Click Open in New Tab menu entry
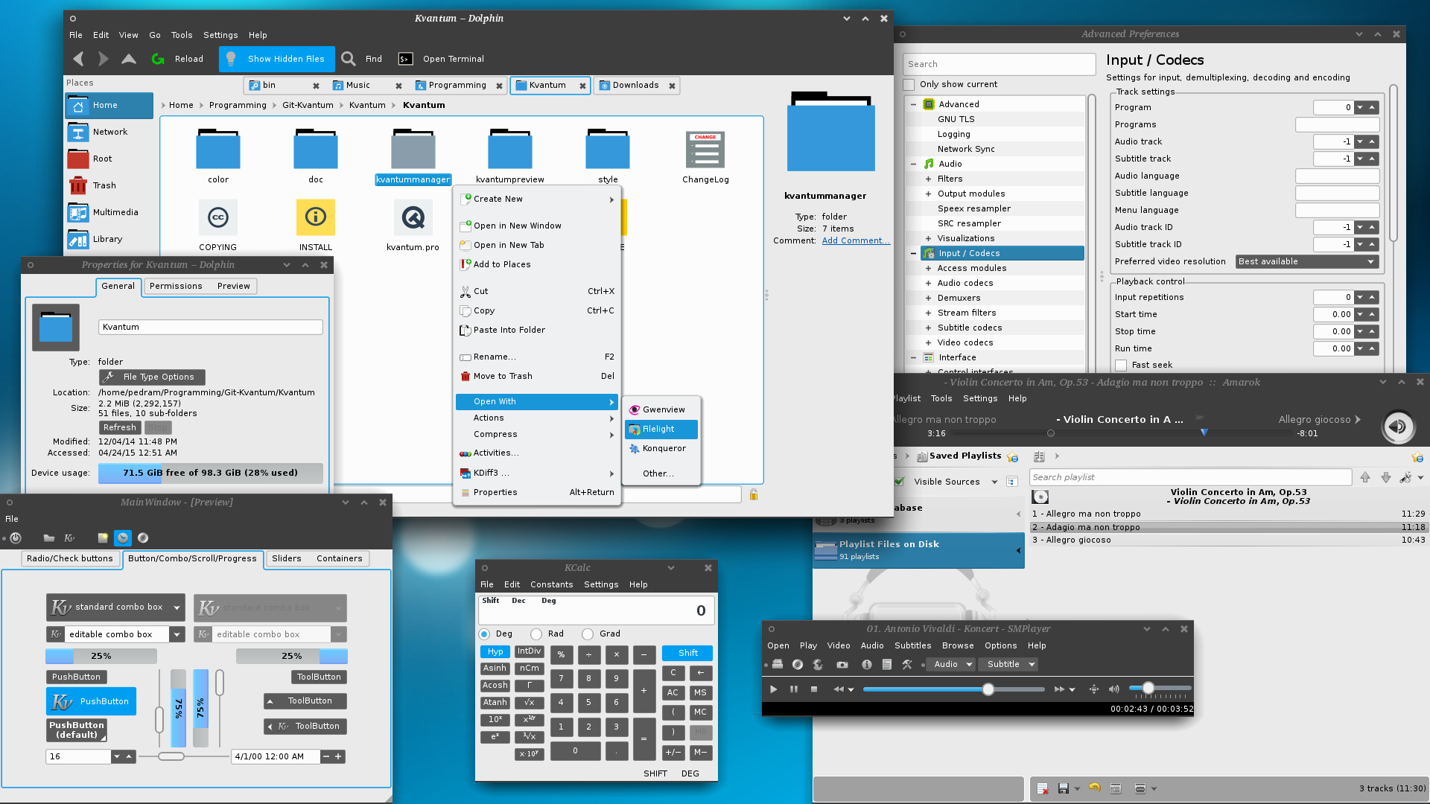 coord(537,245)
